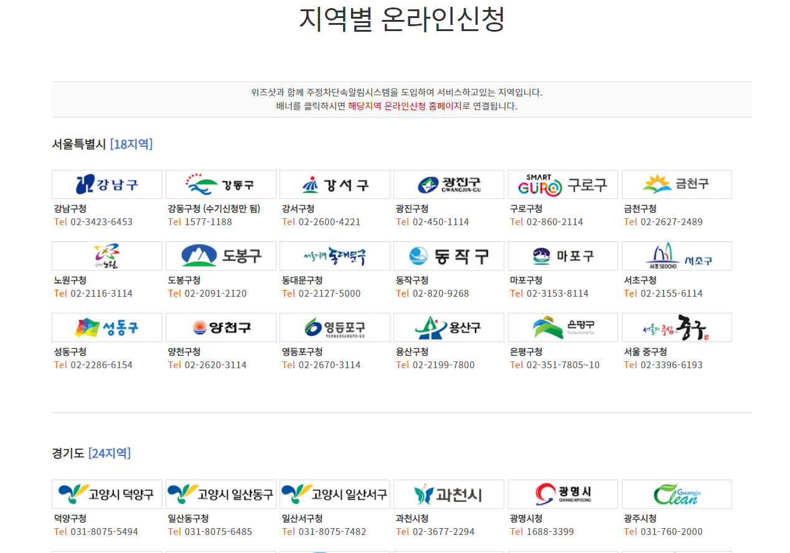
Task: Click phone number 1577-1188
Action: pyautogui.click(x=208, y=222)
